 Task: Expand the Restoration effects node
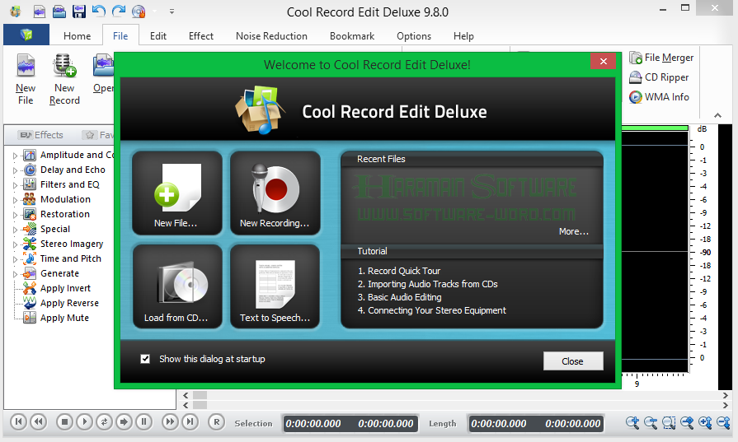tap(15, 215)
